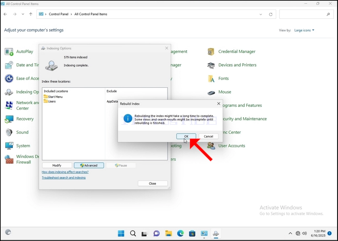Open the Sound speaker icon
Image resolution: width=338 pixels, height=241 pixels.
click(x=9, y=132)
